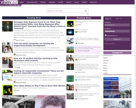The image size is (136, 108).
Task: Open the News menu
Action: click(21, 2)
